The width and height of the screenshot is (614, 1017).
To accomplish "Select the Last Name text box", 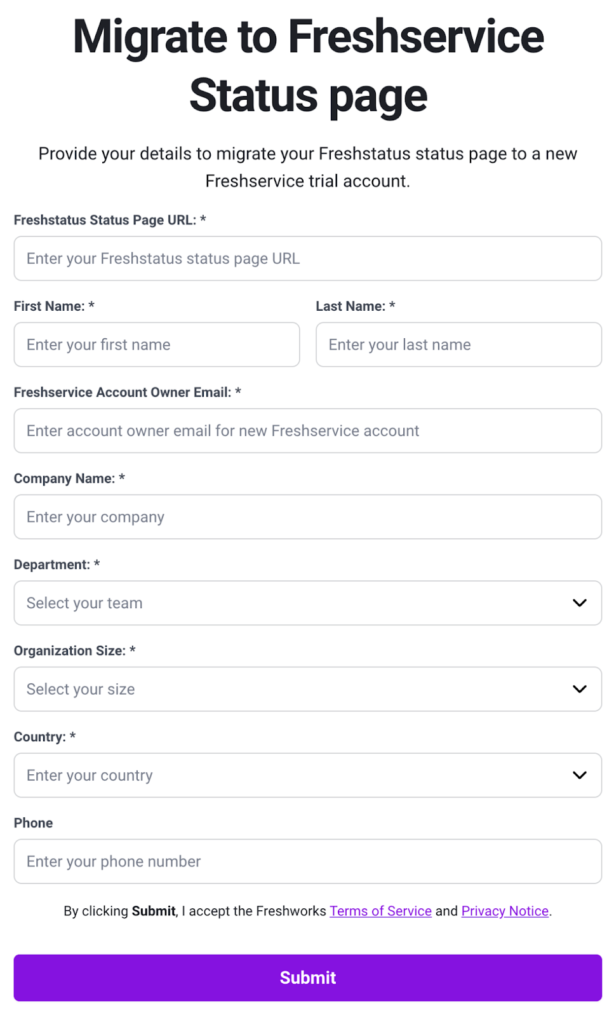I will tap(458, 345).
